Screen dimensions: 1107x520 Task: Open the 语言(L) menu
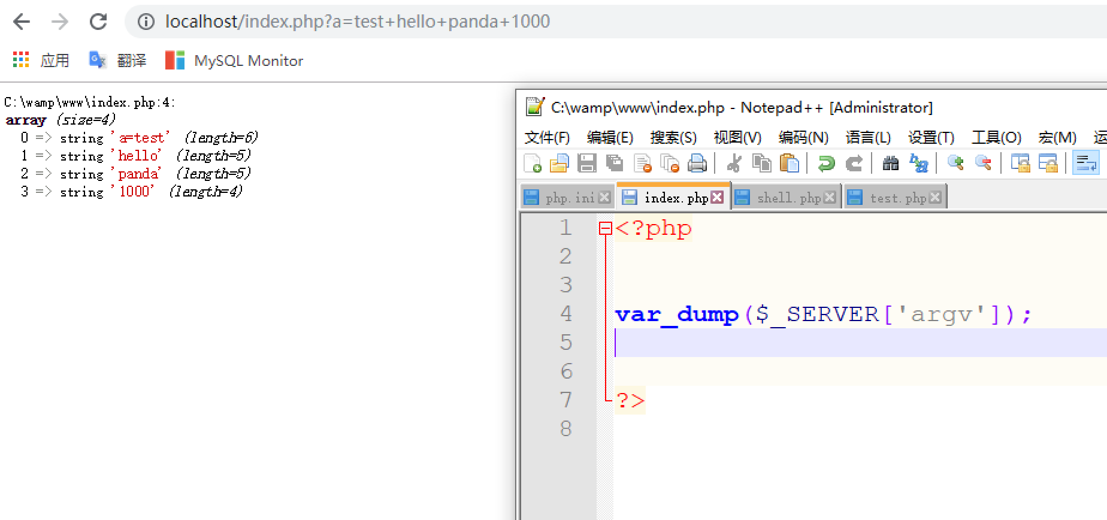tap(867, 138)
